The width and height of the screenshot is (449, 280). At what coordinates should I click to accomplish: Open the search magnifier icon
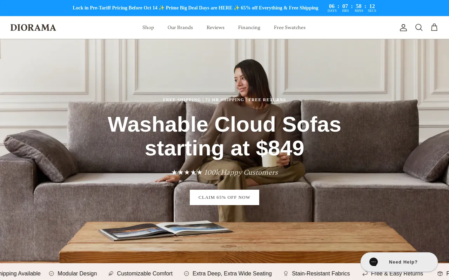(419, 28)
